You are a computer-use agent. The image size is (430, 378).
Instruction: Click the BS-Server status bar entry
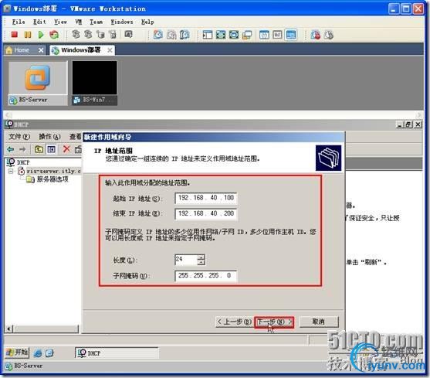[x=24, y=366]
